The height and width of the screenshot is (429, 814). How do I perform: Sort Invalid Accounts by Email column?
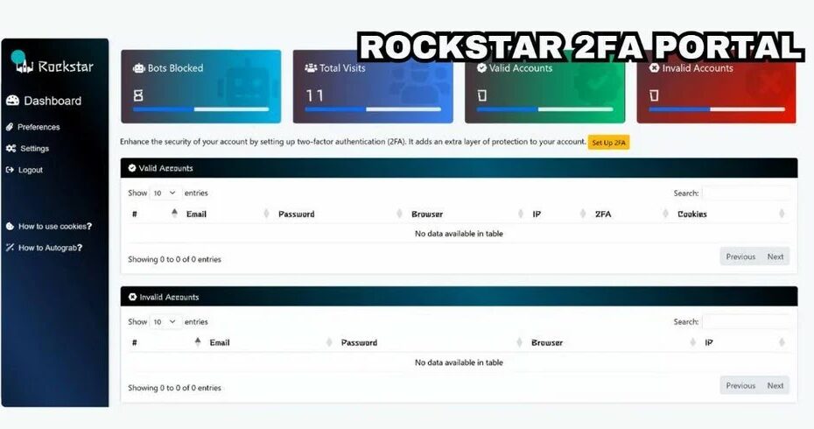(x=270, y=343)
